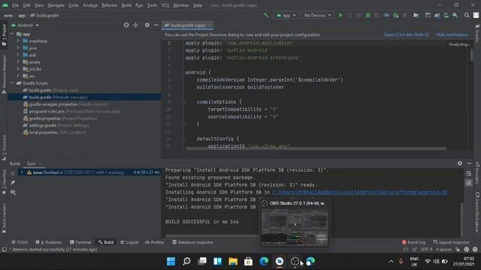
Task: Click the locate file target icon in Project panel
Action: (126, 25)
